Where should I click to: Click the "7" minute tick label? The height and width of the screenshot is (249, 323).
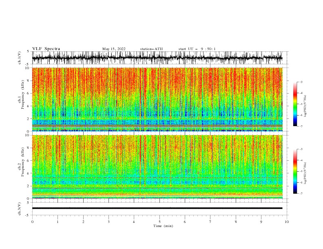click(210, 222)
